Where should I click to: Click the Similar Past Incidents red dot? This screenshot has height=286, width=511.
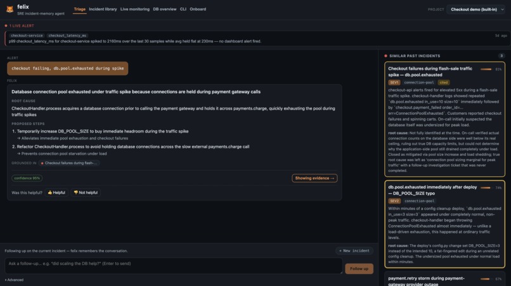(x=386, y=56)
